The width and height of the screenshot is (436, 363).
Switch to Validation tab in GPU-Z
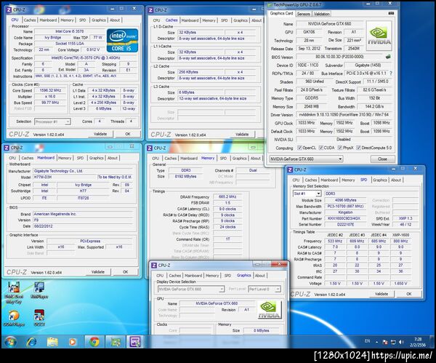click(321, 14)
